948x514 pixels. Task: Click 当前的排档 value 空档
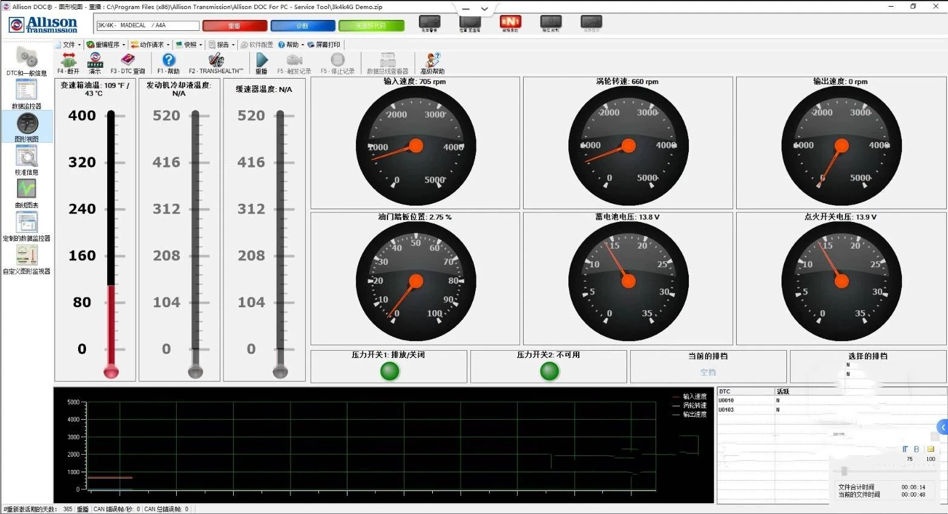[708, 372]
